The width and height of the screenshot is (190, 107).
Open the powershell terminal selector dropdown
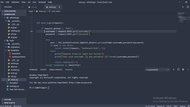[x=157, y=70]
